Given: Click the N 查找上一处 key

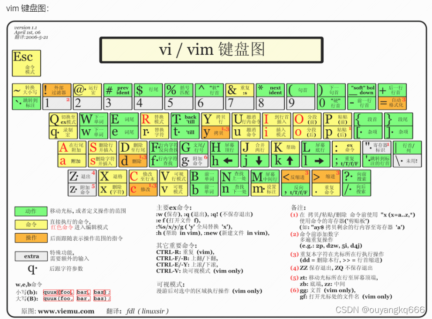Looking at the screenshot, I should click(x=234, y=176).
